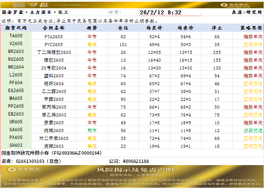Click average buy price 72*4
Screen dimensions: 264x189
pos(154,138)
